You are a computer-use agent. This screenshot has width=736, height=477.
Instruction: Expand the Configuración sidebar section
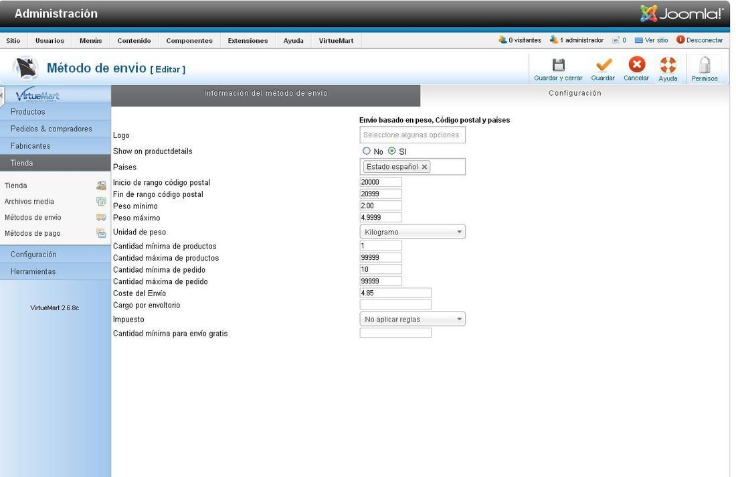pos(56,254)
